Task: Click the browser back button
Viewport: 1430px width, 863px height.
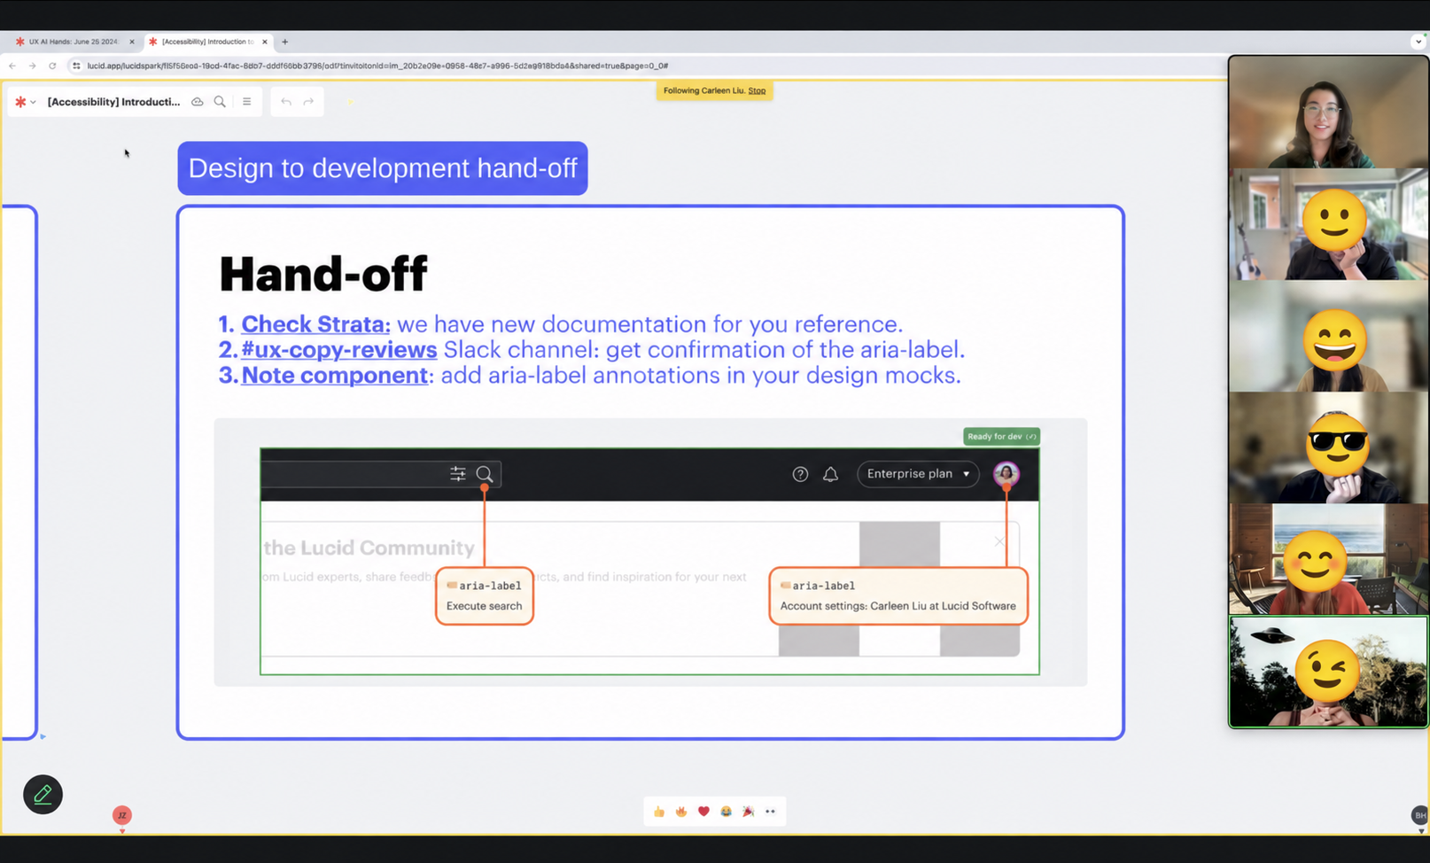Action: (12, 66)
